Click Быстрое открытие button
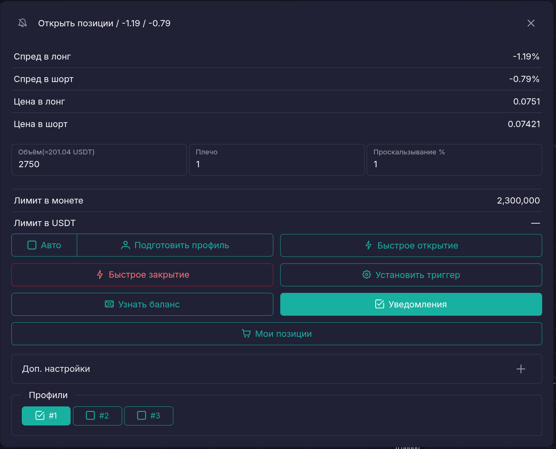The width and height of the screenshot is (556, 449). pos(411,245)
